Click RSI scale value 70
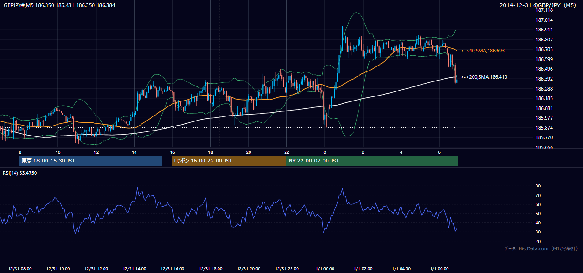 pyautogui.click(x=538, y=195)
